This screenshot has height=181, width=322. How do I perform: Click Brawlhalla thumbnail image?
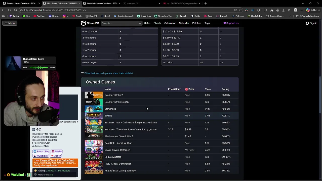point(94,109)
